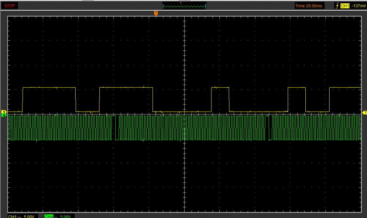Open CH1 5.00V vertical scale setting
The width and height of the screenshot is (367, 218).
click(x=29, y=216)
